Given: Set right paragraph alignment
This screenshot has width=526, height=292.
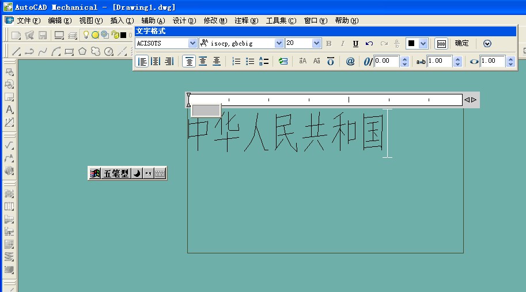Looking at the screenshot, I should [169, 62].
